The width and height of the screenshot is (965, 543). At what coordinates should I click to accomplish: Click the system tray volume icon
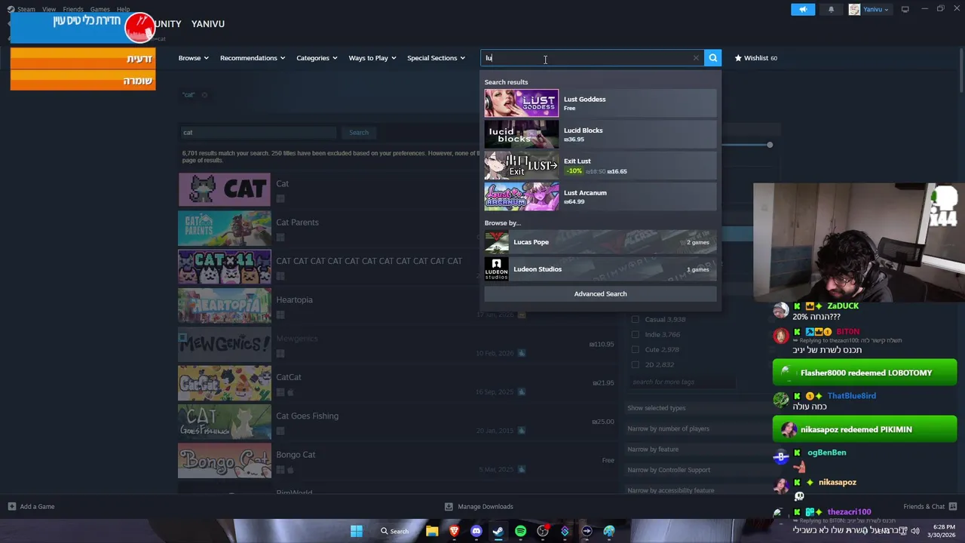(915, 531)
